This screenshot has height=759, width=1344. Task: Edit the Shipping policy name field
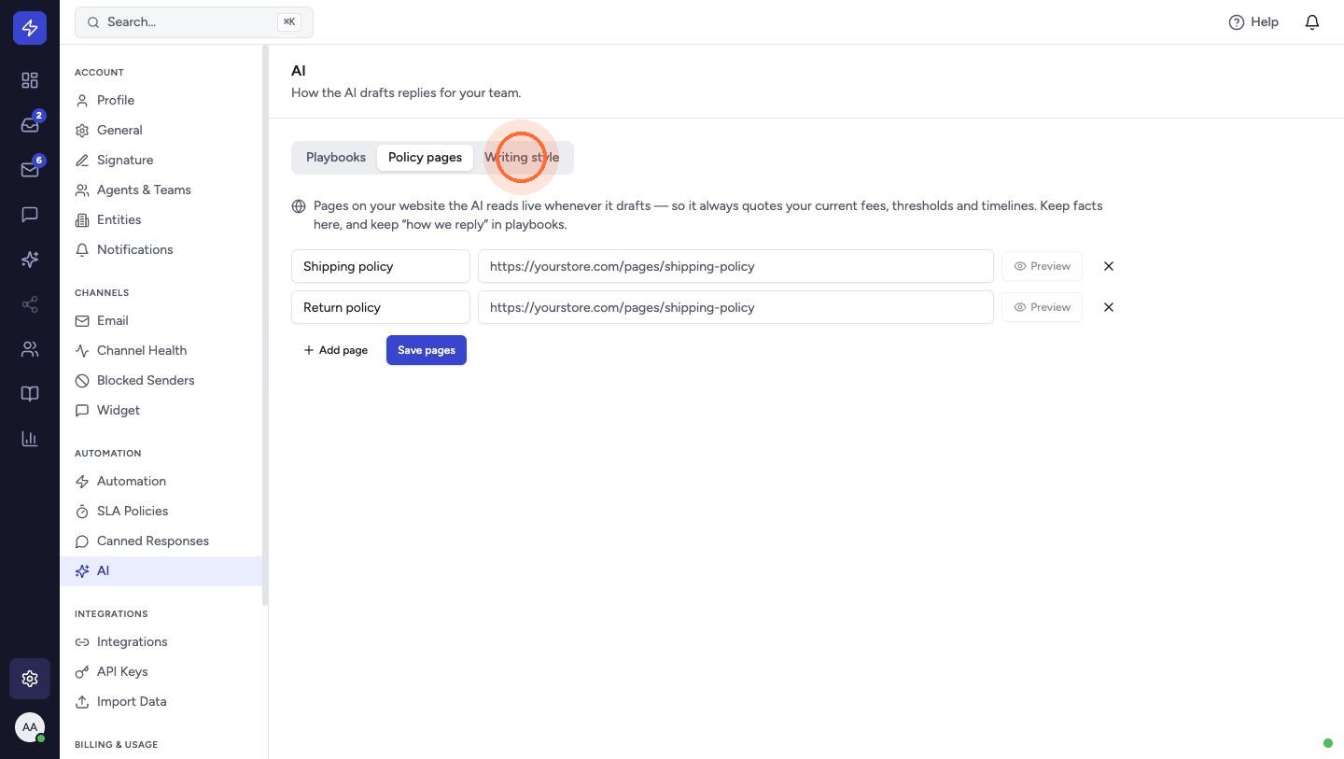(x=381, y=266)
